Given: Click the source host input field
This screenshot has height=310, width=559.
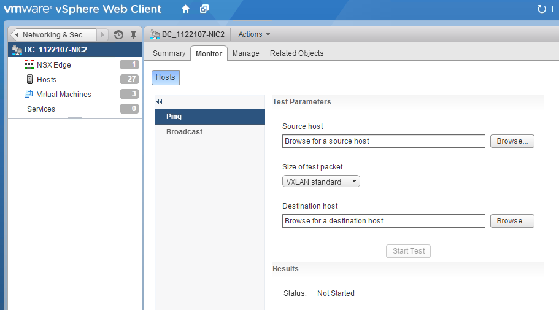Looking at the screenshot, I should pos(384,141).
